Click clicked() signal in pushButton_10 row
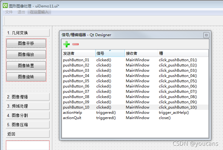223x150 pixels. [104, 107]
